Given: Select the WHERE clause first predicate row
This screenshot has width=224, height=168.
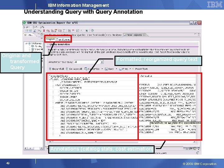Looking at the screenshot, I should (95, 103).
